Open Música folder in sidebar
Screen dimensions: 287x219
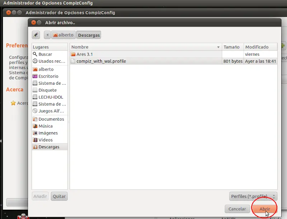coord(50,126)
